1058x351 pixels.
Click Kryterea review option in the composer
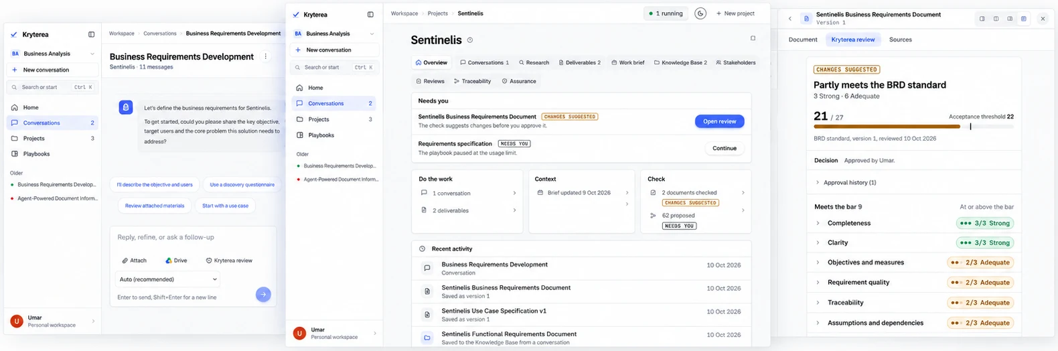coord(229,261)
